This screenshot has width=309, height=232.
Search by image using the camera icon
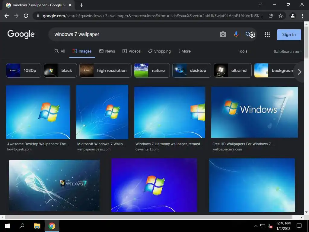tap(223, 34)
